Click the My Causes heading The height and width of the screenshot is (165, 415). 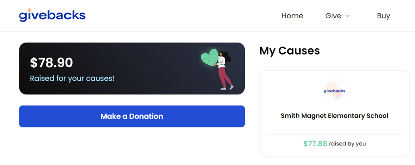coord(290,51)
